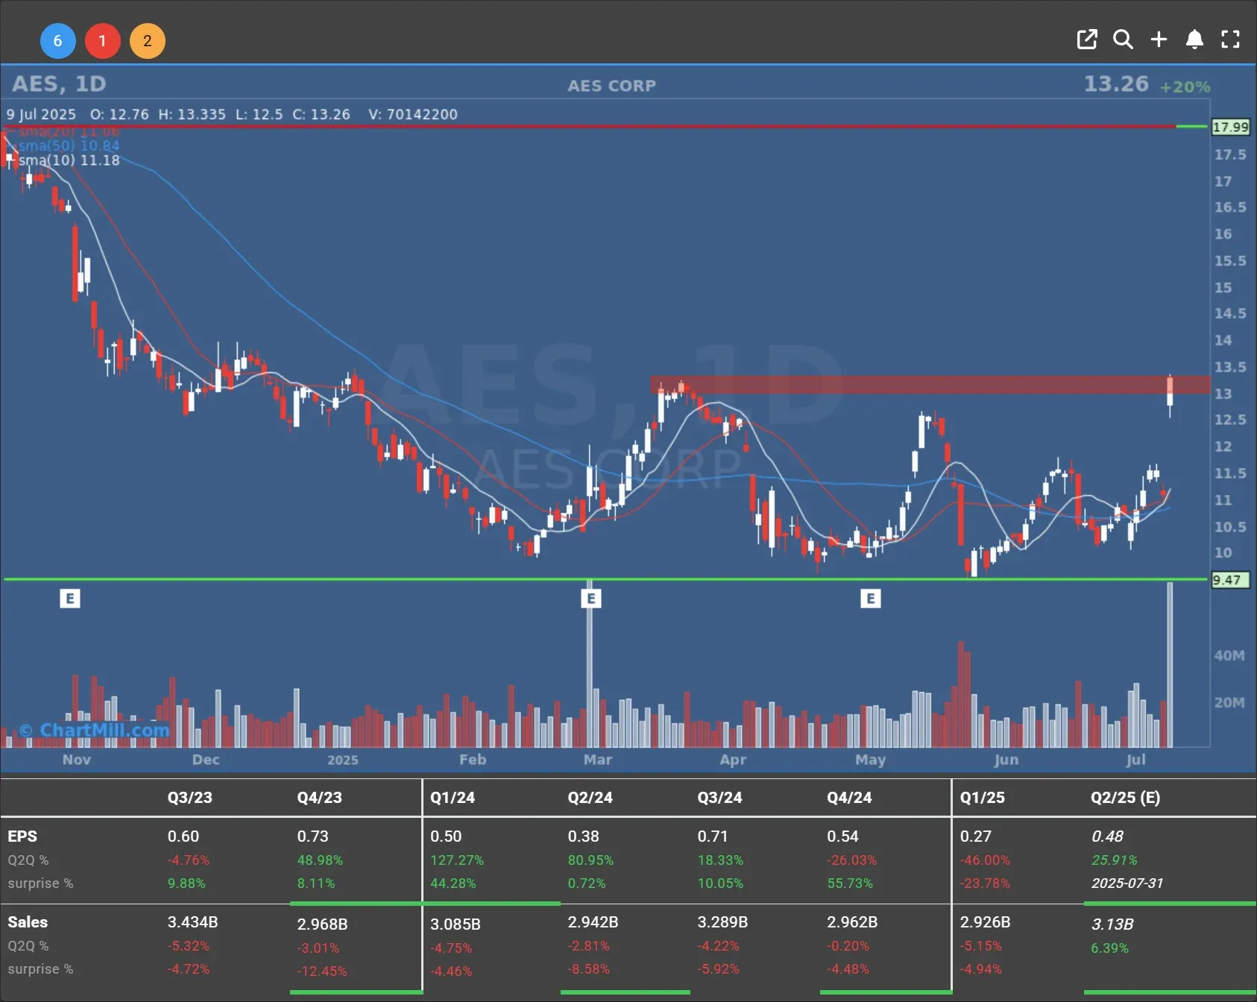Click EPS value 0.60 for Q3/23
The width and height of the screenshot is (1257, 1002).
(x=183, y=836)
